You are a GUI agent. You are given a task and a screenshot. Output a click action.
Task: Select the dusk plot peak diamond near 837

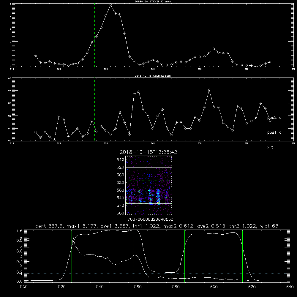139,92
